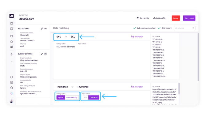Screen dimensions: 206x117
Task: Click 'Only update existing' setting value
Action: coord(29,60)
